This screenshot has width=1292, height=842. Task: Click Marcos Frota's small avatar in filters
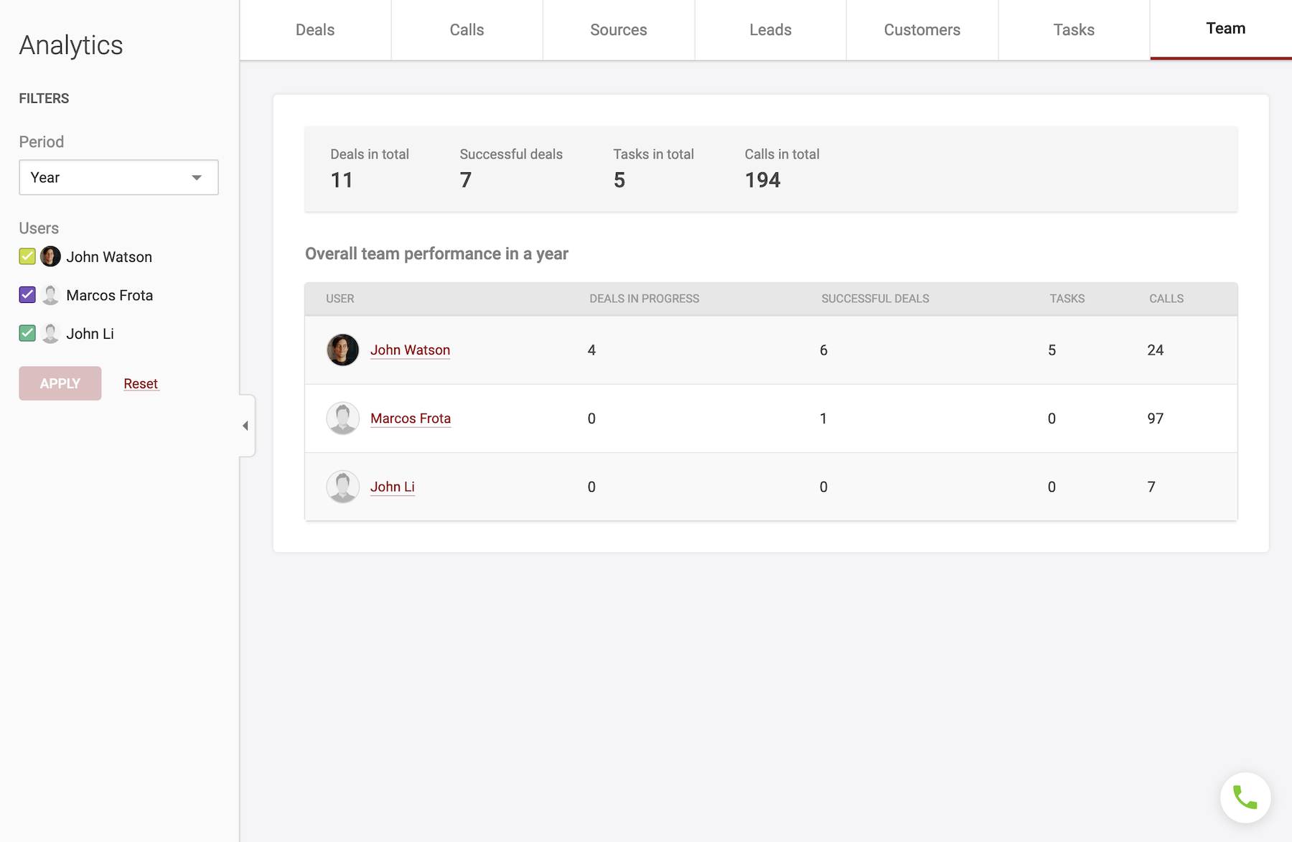tap(50, 295)
